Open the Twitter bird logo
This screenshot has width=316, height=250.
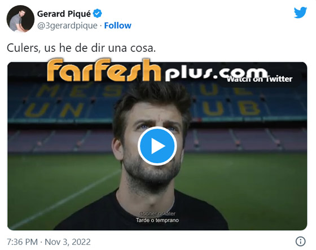click(x=300, y=12)
